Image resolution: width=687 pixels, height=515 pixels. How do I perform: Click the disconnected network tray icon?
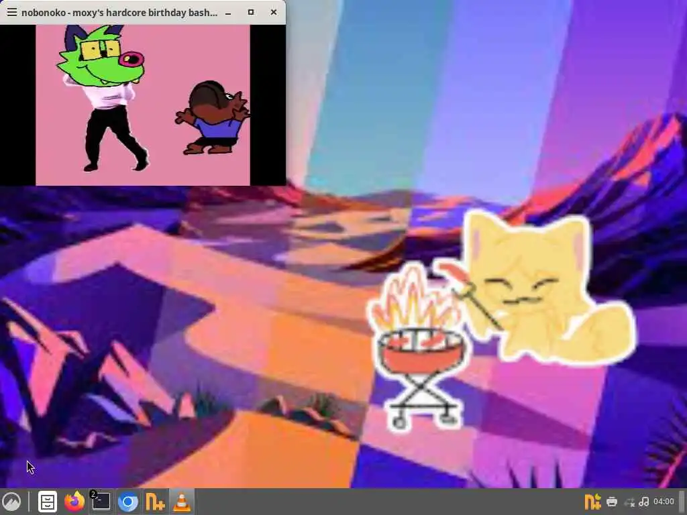629,502
